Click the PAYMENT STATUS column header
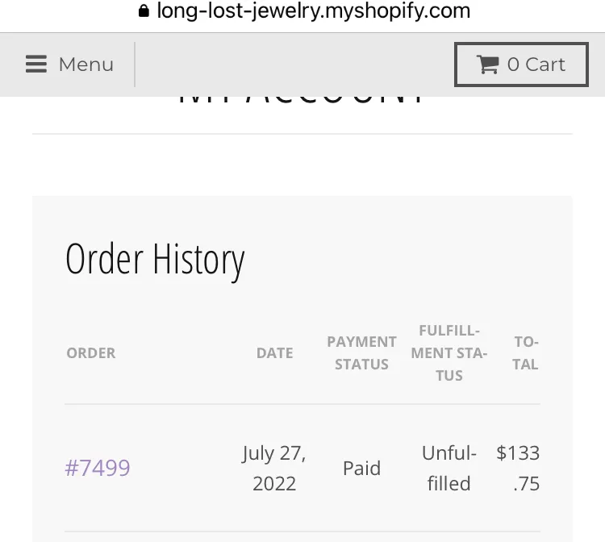Image resolution: width=605 pixels, height=542 pixels. [x=361, y=353]
